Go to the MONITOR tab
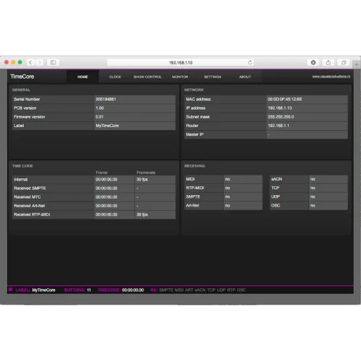361x361 pixels. click(180, 77)
